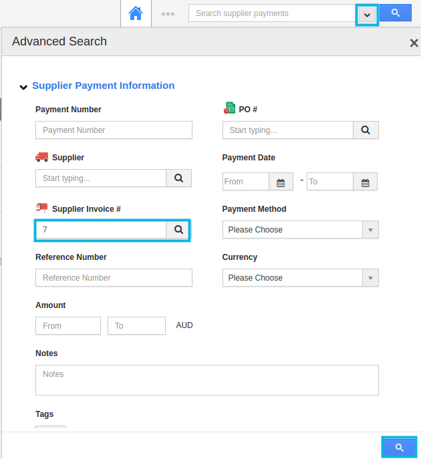This screenshot has height=459, width=421.
Task: Open the three-dots more menu
Action: 168,13
